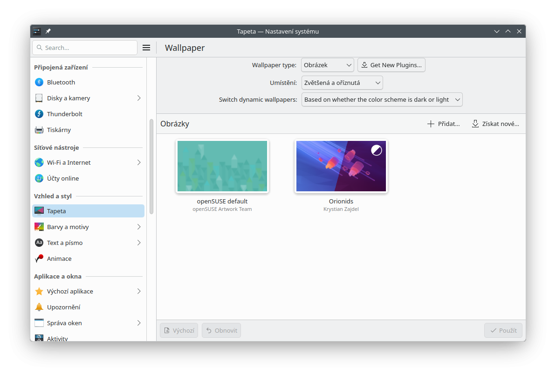The width and height of the screenshot is (556, 377).
Task: Open the Switch dynamic wallpapers dropdown
Action: [x=382, y=99]
